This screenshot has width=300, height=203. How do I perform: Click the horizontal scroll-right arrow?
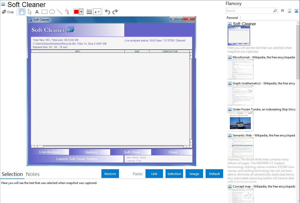tap(186, 147)
